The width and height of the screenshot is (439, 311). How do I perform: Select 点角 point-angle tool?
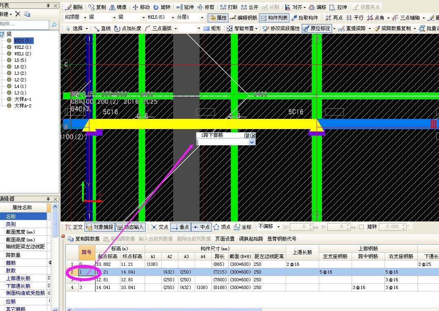click(x=376, y=18)
